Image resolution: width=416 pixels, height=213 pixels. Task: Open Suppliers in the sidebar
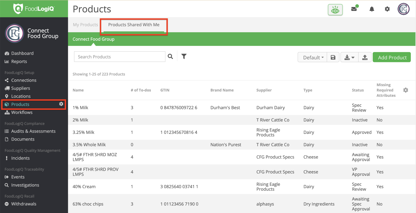(21, 88)
